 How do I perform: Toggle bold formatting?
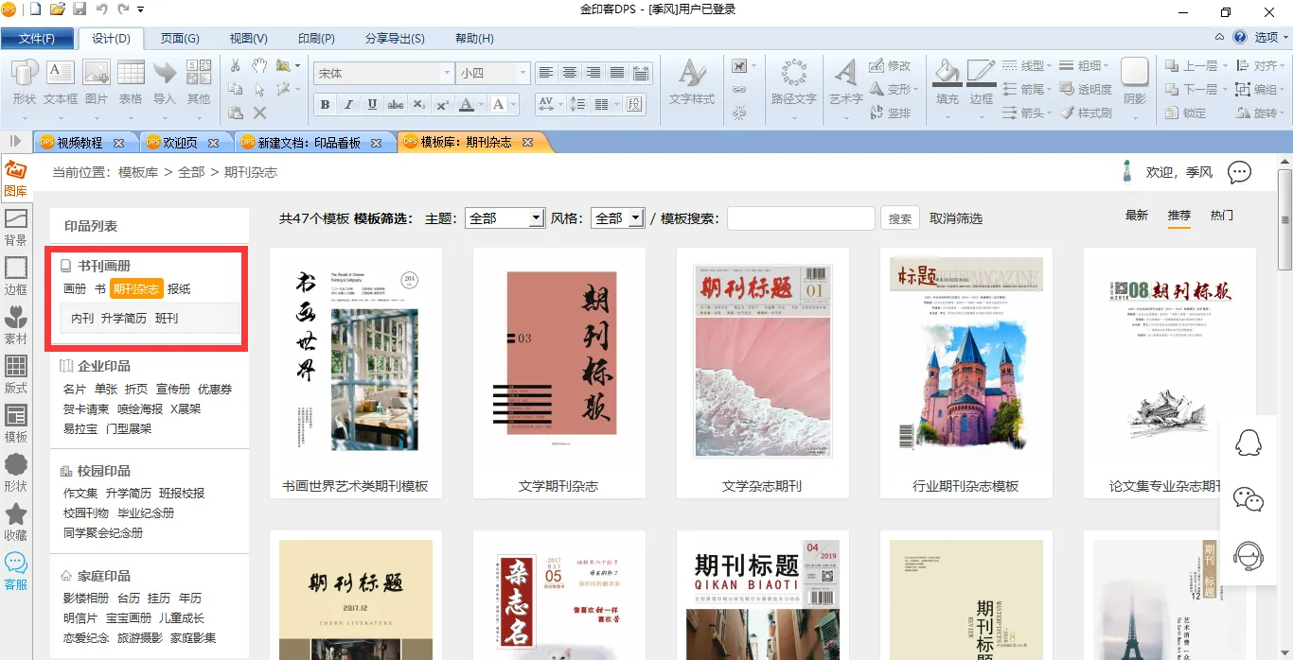(x=326, y=105)
